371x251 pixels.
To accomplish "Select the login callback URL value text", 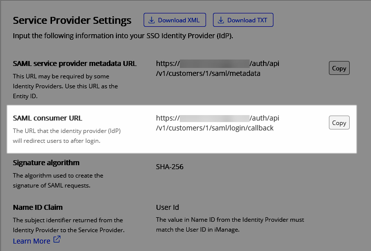I will point(217,123).
